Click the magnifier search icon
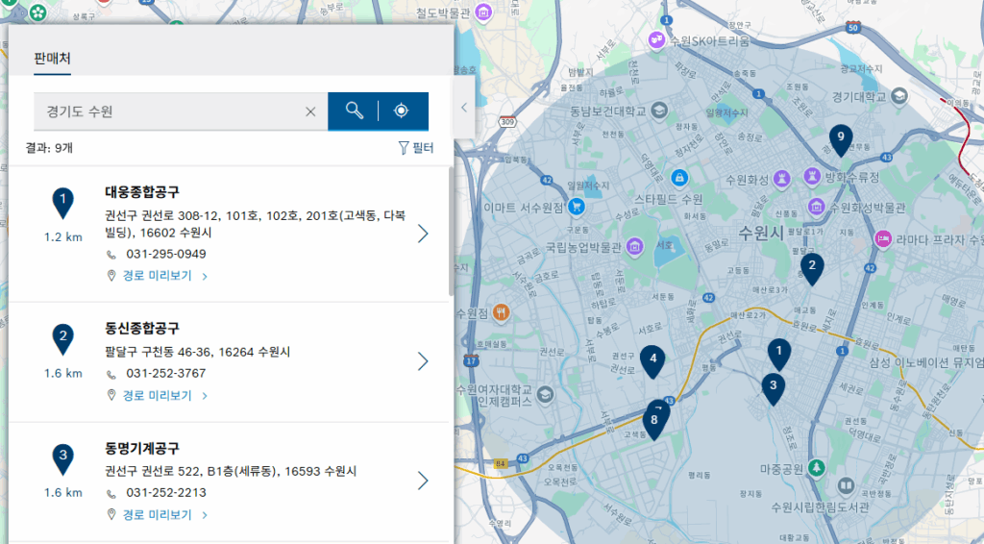Viewport: 984px width, 544px height. [x=354, y=111]
